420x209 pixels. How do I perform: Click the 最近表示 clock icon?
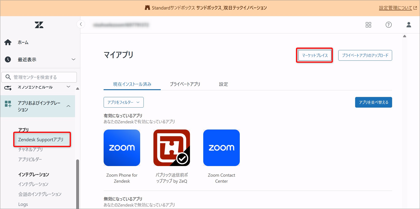click(8, 60)
